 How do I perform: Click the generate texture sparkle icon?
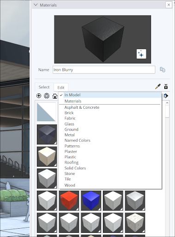(141, 54)
